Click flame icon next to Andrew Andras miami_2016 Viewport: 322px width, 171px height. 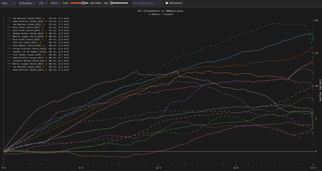point(46,33)
